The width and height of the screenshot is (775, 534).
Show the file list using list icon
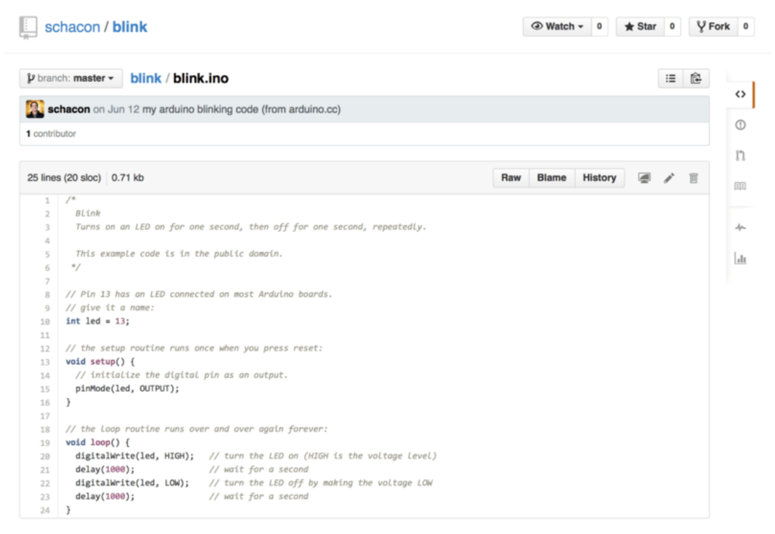click(x=671, y=78)
